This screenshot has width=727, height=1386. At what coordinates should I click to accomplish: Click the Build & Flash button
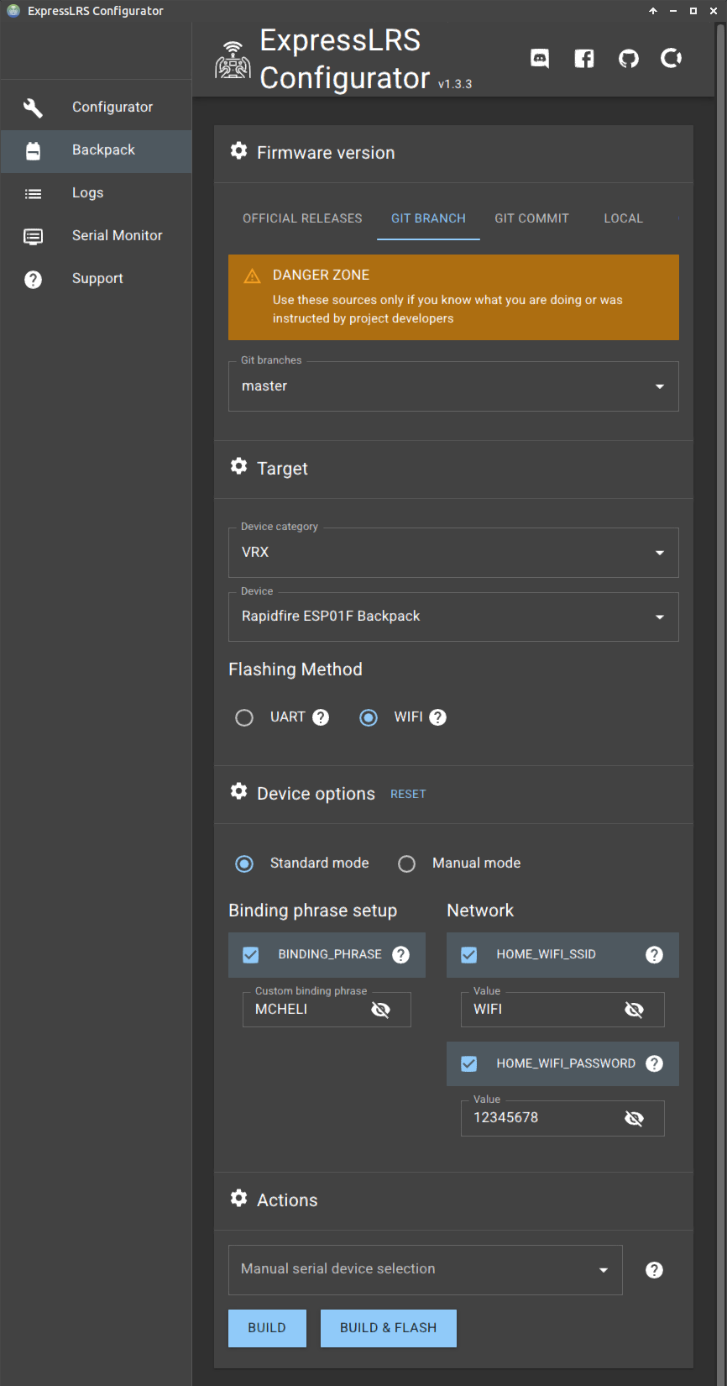(388, 1328)
